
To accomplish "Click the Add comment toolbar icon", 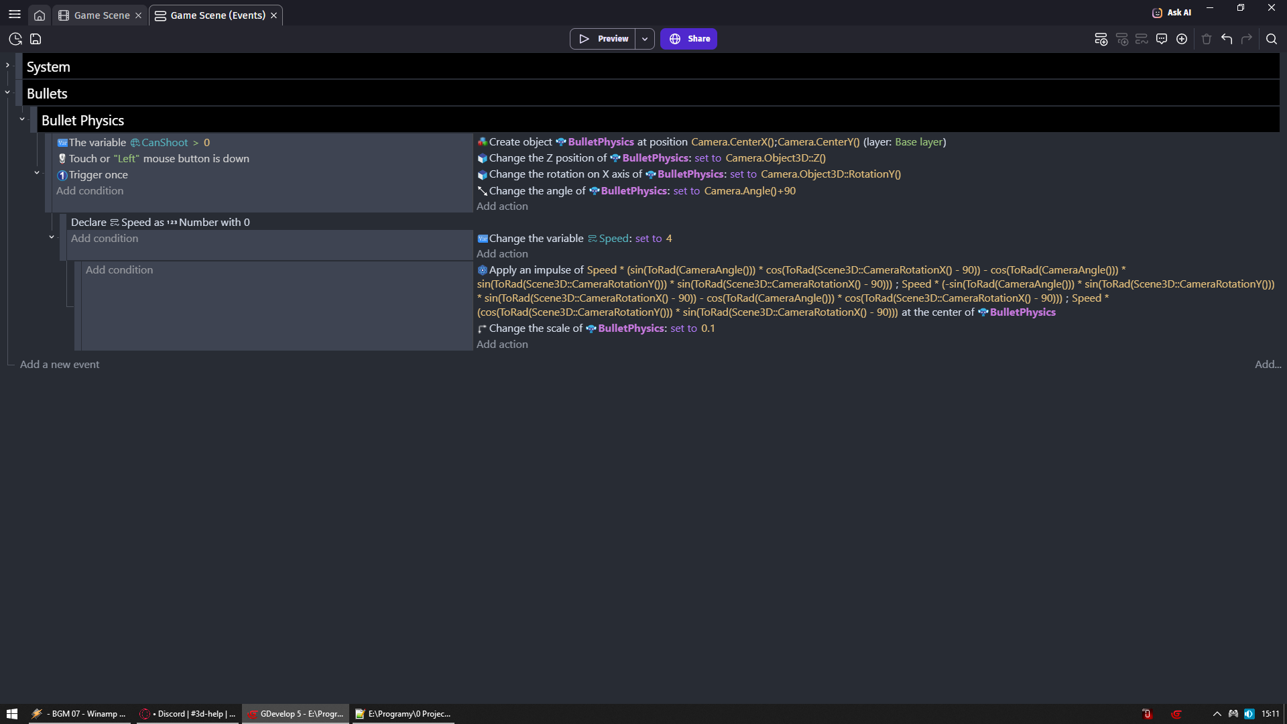I will point(1162,39).
